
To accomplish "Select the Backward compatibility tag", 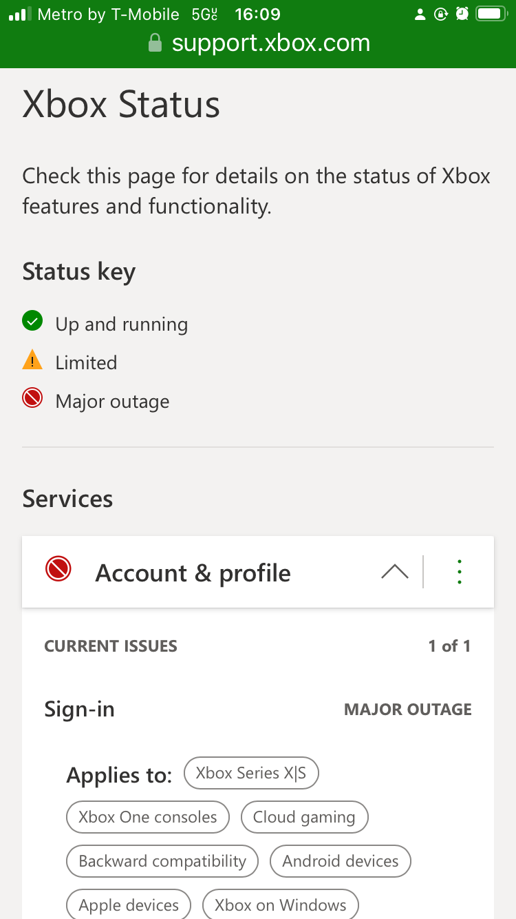I will click(162, 862).
